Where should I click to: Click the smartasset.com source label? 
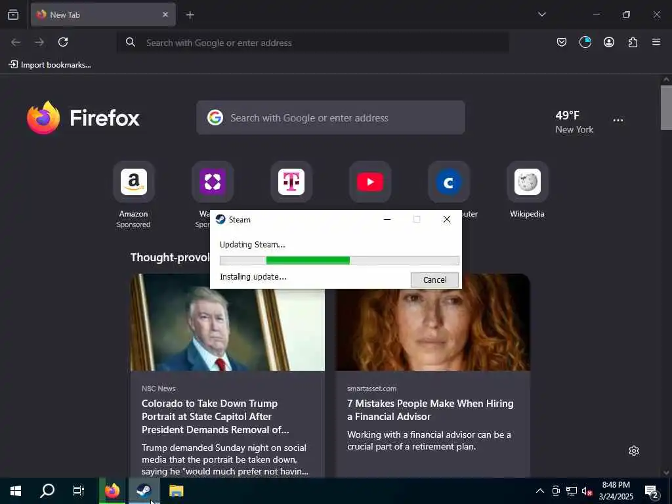(x=371, y=388)
